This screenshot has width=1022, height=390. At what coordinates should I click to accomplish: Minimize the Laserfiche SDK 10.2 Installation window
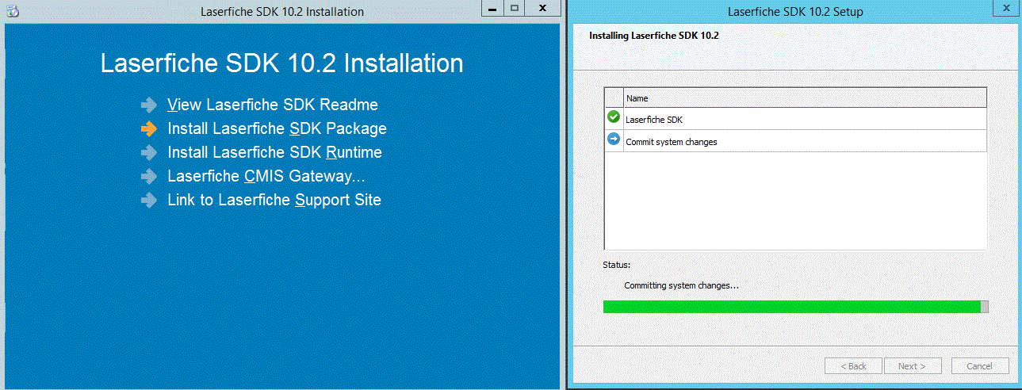click(x=493, y=9)
